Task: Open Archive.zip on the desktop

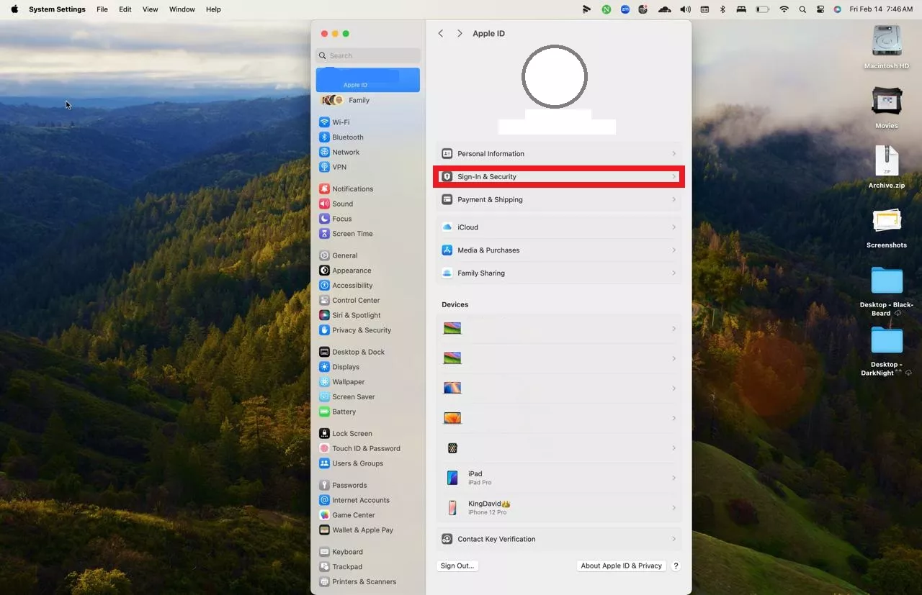Action: point(887,162)
